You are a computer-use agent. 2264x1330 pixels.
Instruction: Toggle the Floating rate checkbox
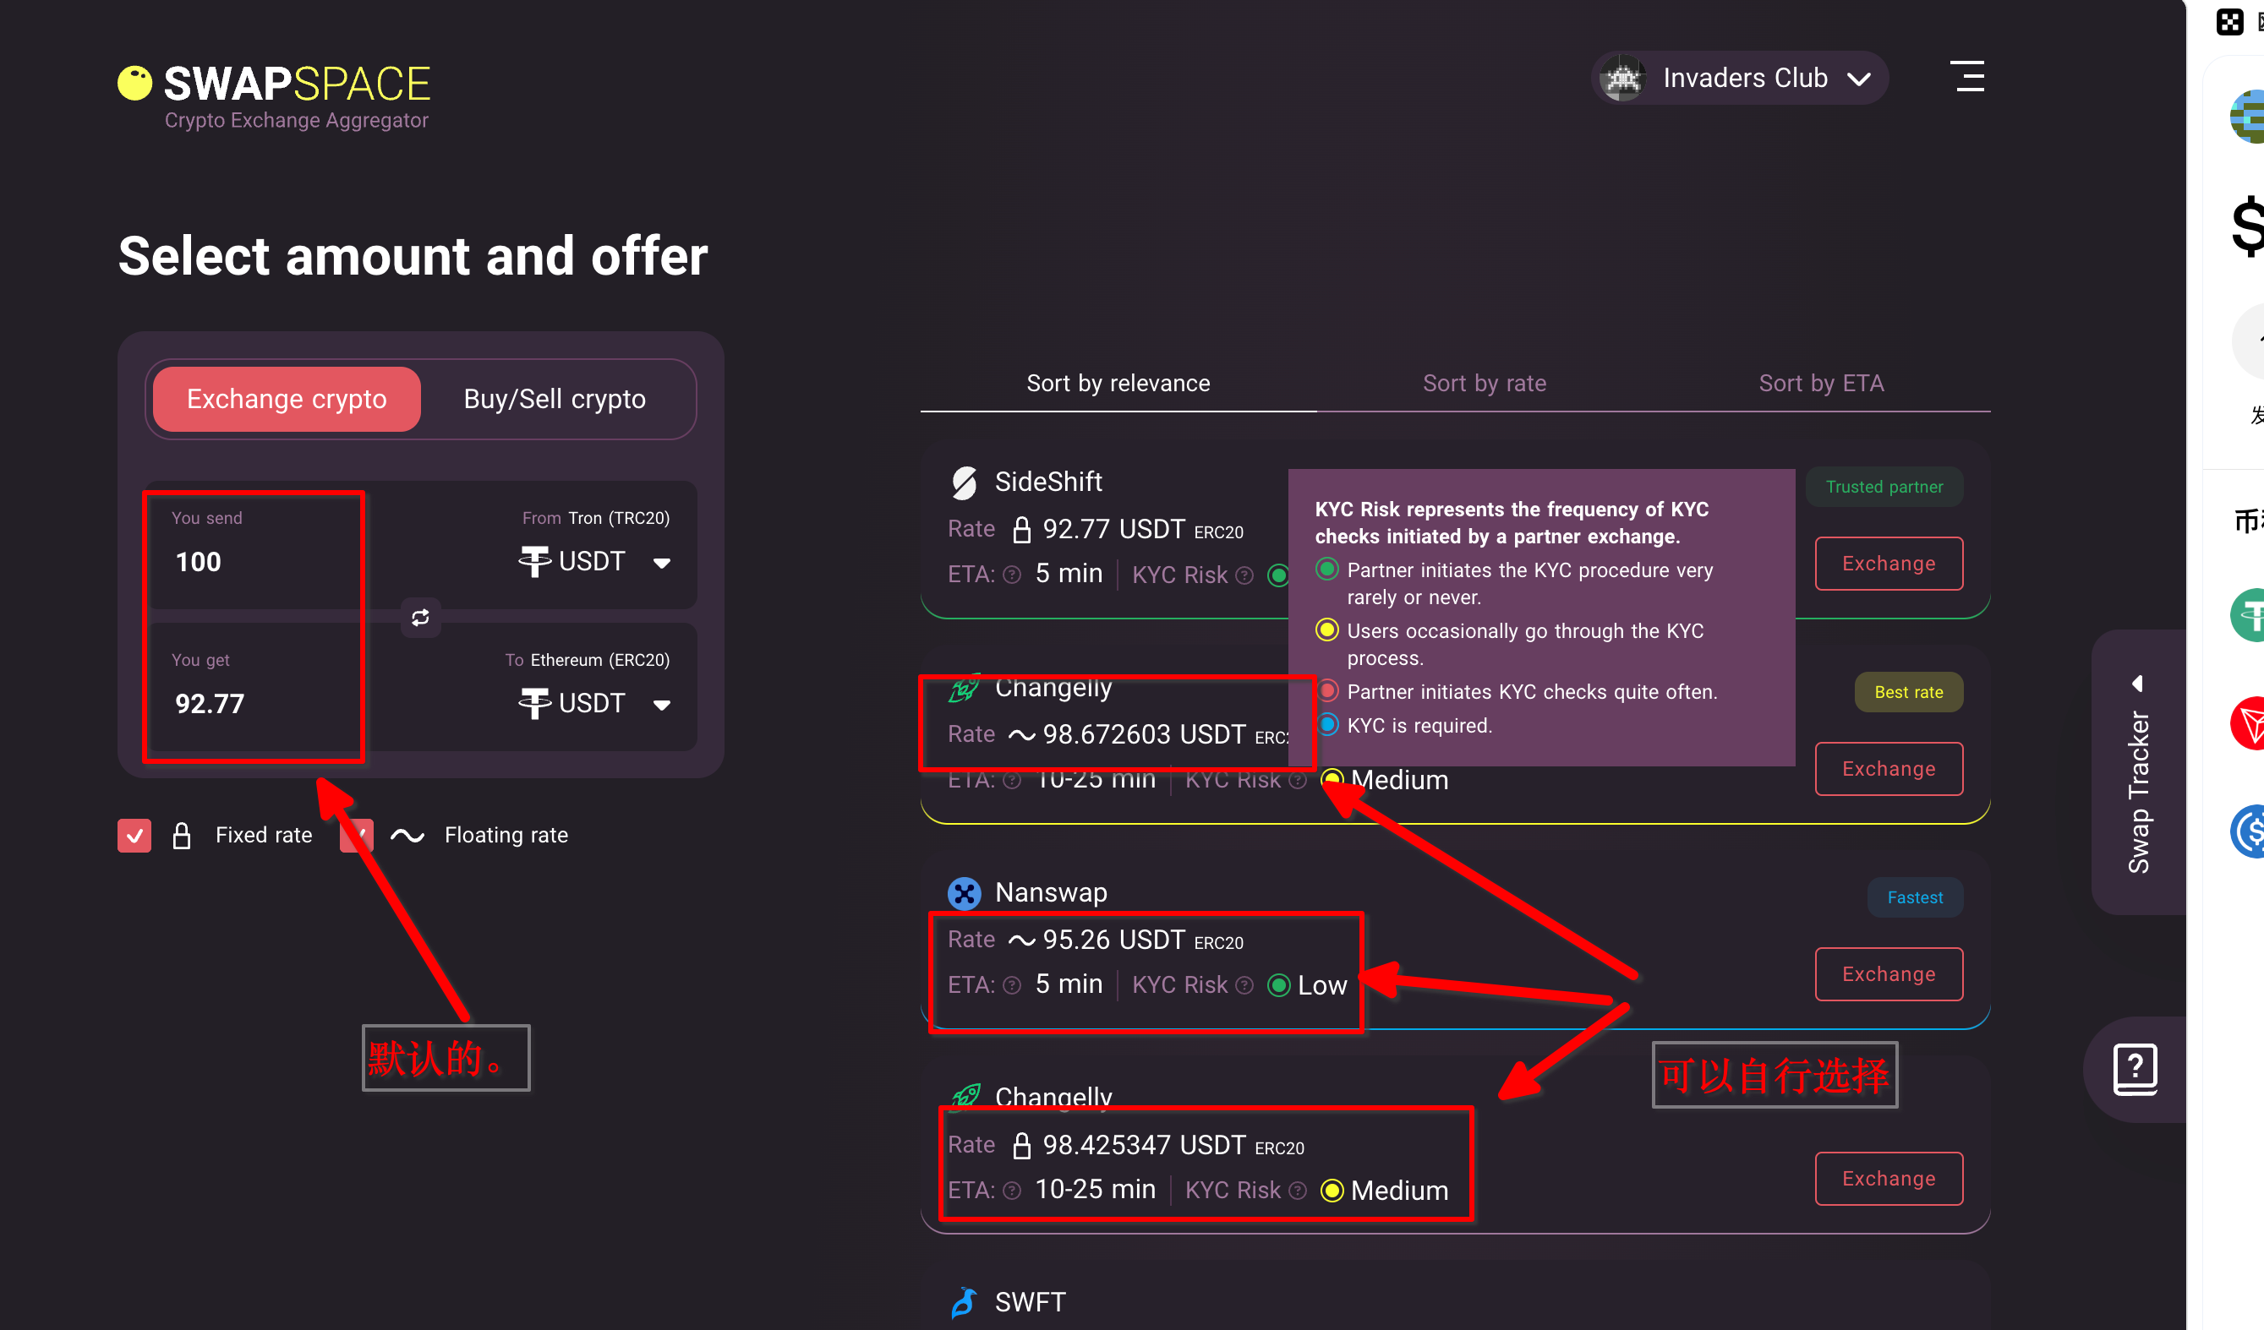[357, 835]
